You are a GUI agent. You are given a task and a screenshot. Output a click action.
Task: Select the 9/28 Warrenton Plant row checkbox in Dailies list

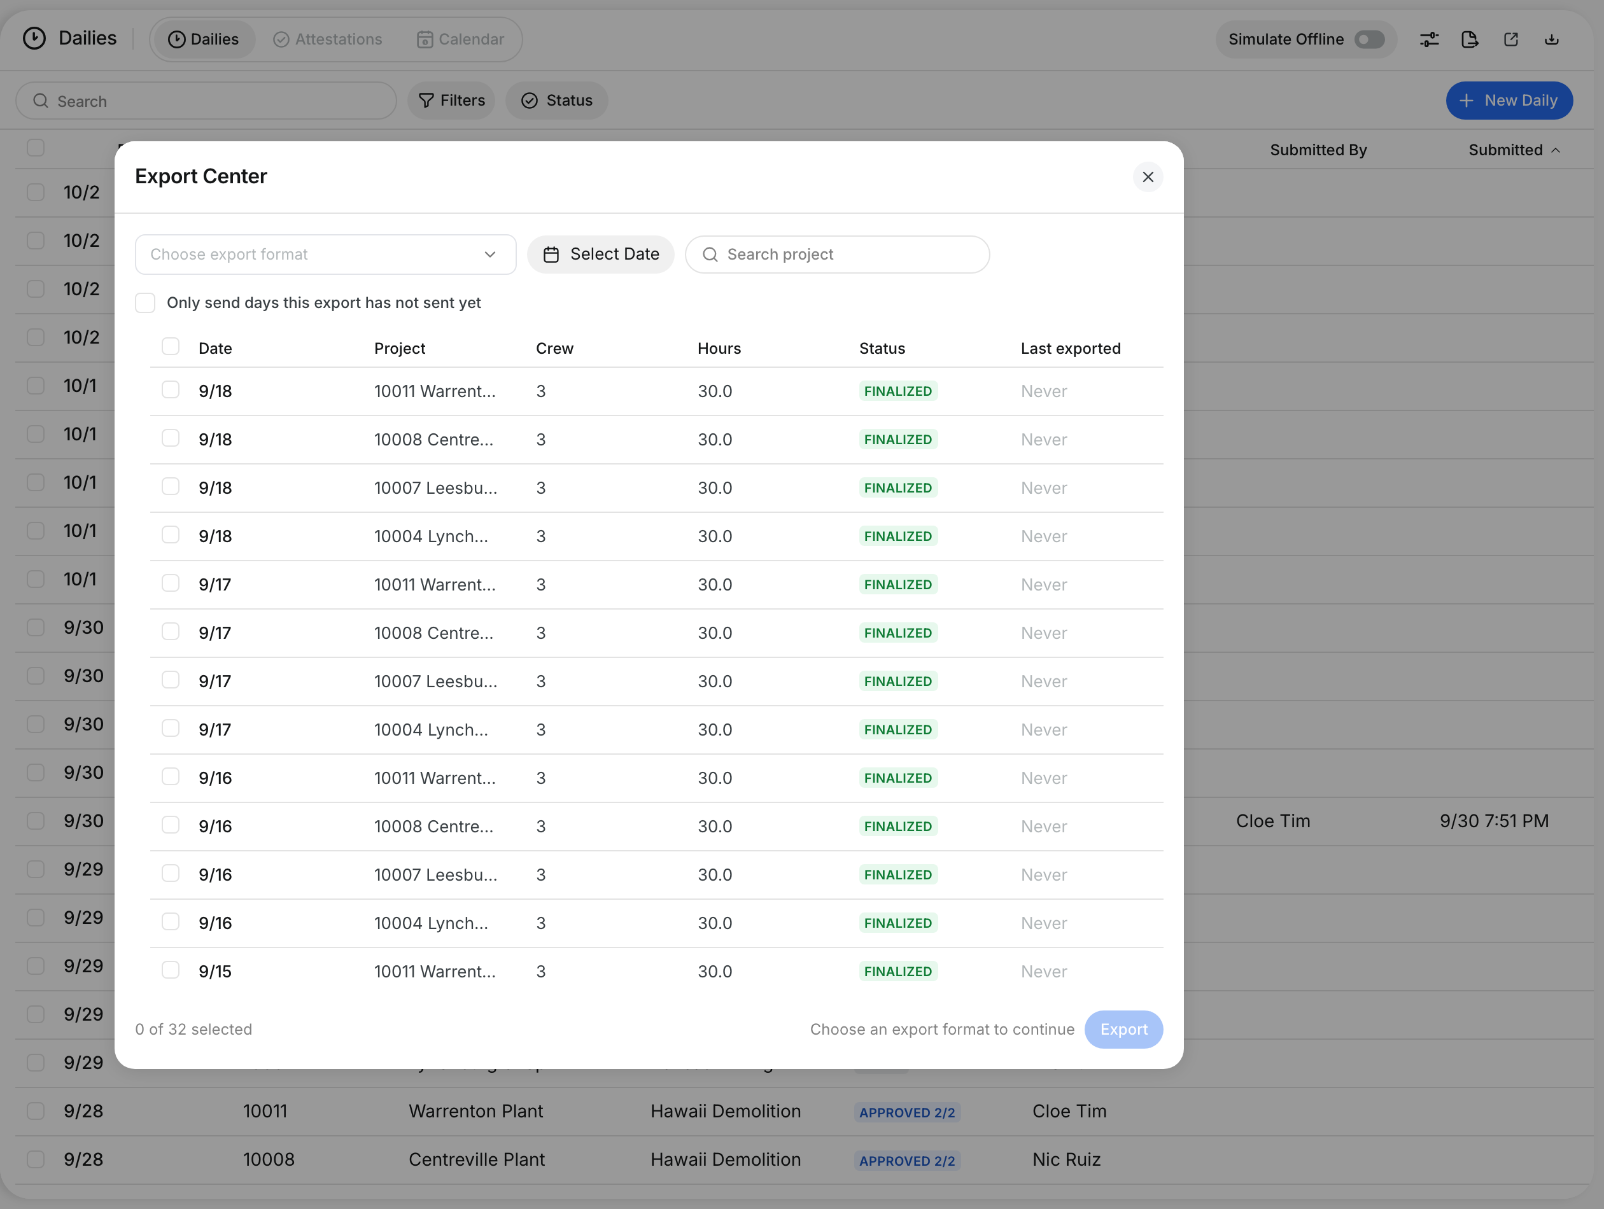pyautogui.click(x=36, y=1111)
